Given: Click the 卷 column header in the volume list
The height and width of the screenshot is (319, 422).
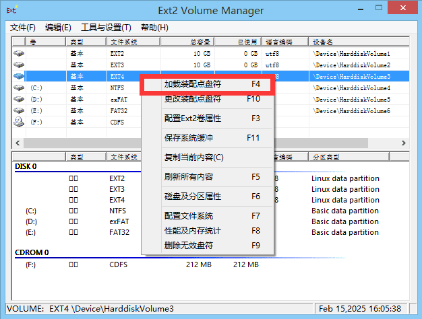Looking at the screenshot, I should [x=45, y=42].
